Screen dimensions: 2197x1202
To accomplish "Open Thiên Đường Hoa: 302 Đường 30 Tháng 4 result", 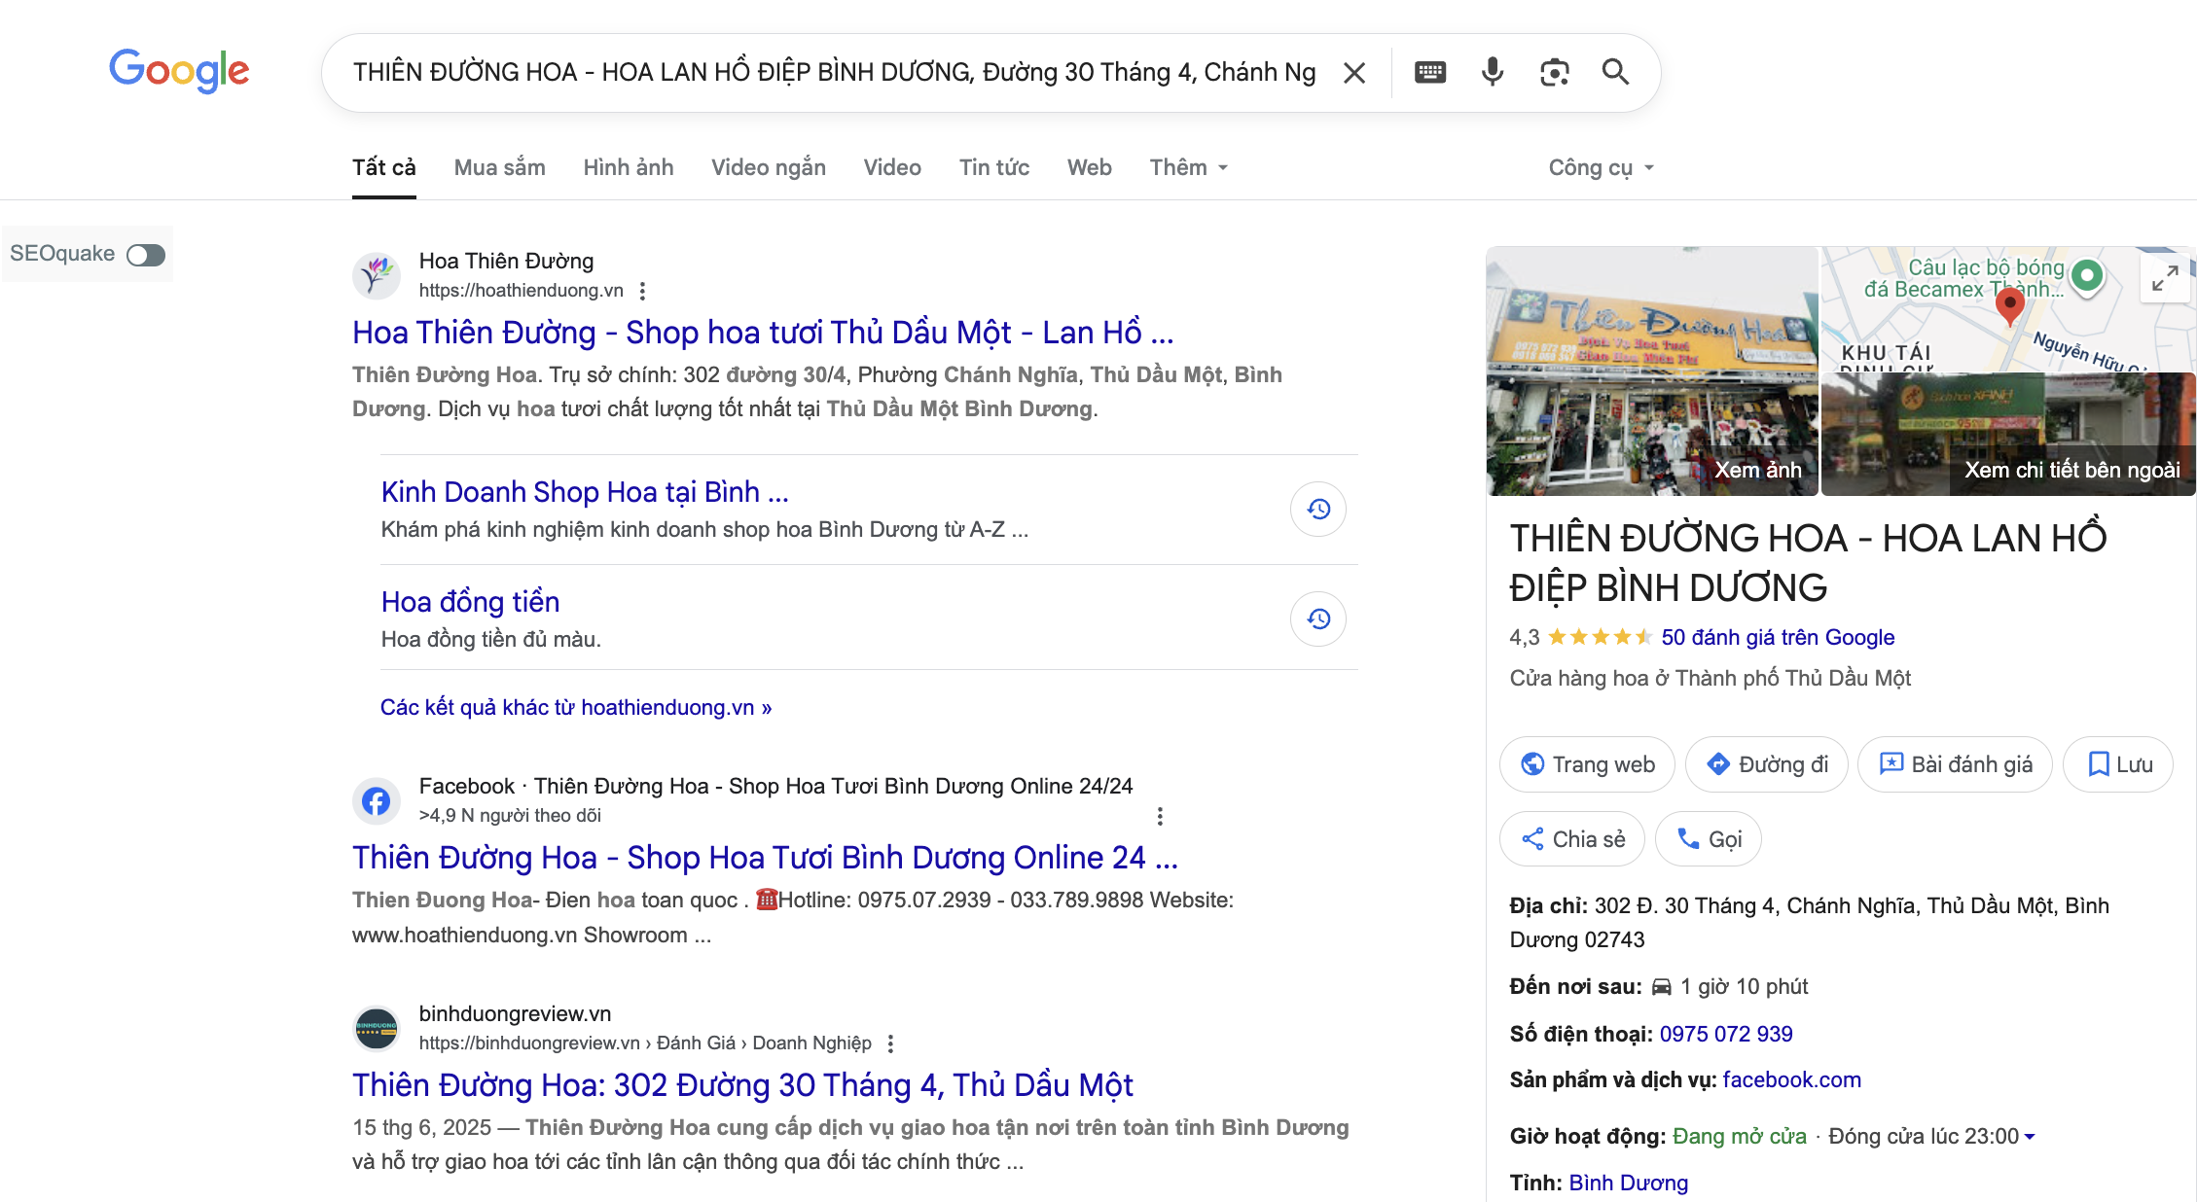I will [742, 1085].
